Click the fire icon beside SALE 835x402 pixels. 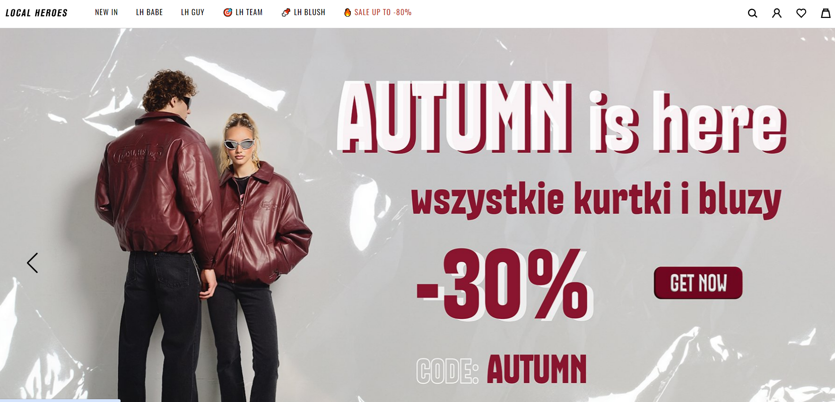[348, 12]
